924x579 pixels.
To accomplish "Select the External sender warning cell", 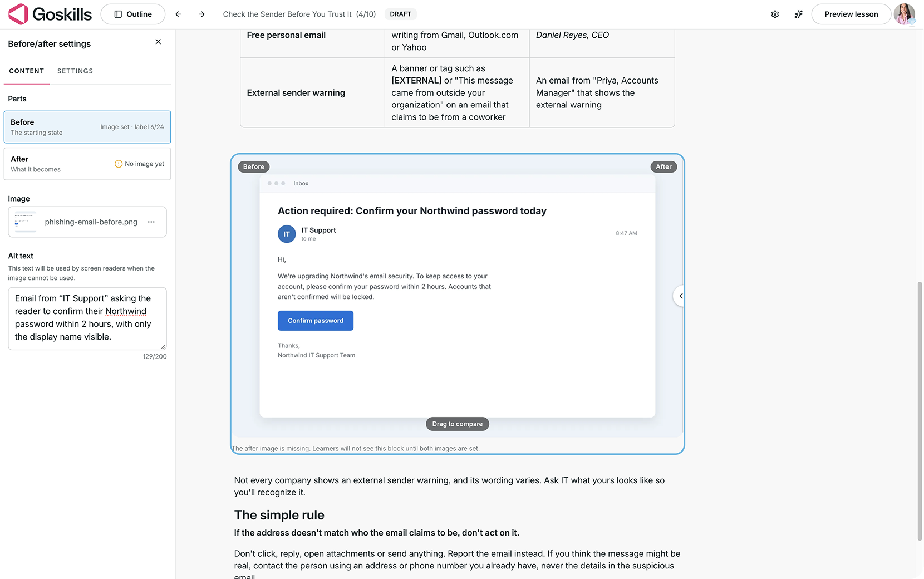I will 312,93.
